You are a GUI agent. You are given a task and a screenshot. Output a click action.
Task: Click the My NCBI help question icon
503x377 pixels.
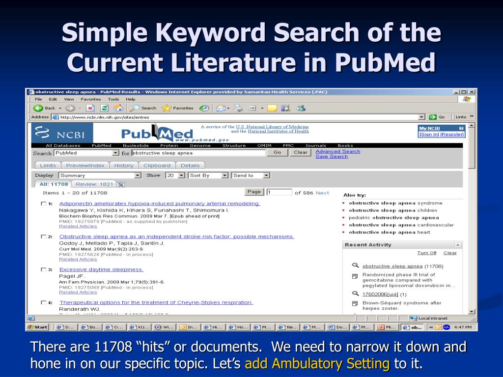(461, 128)
